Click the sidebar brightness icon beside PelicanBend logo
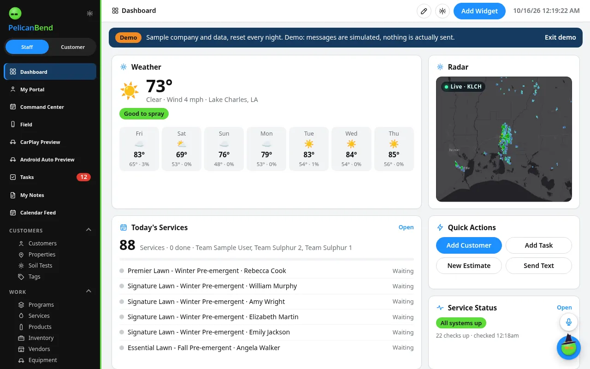This screenshot has width=590, height=369. click(90, 13)
